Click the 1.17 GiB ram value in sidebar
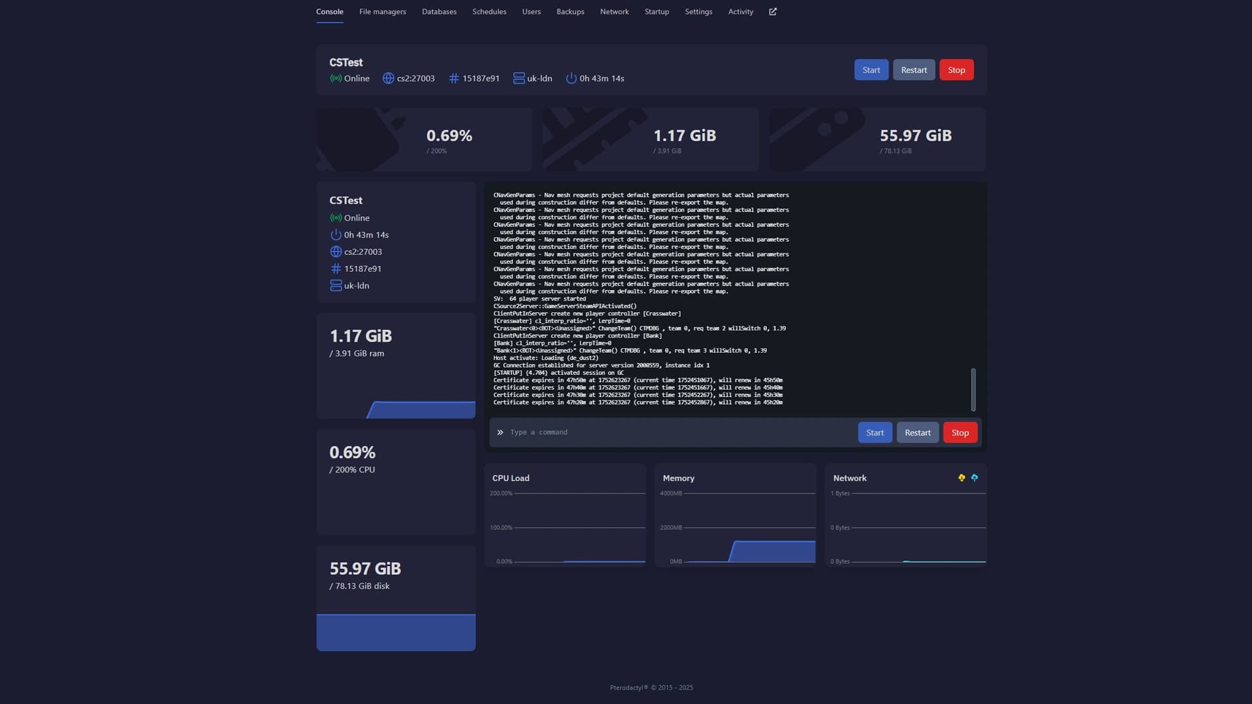Screen dimensions: 1252x704 click(x=361, y=336)
